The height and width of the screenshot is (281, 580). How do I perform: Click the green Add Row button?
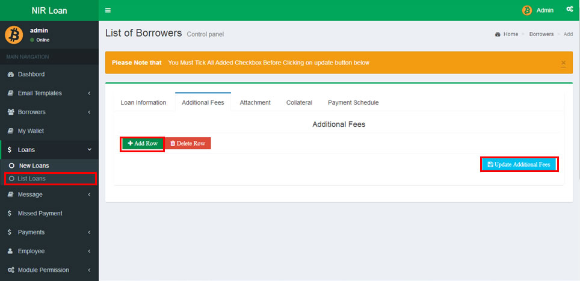143,144
